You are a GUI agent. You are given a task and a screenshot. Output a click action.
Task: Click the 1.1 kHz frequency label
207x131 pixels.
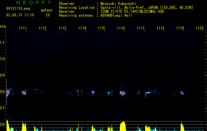3,43
